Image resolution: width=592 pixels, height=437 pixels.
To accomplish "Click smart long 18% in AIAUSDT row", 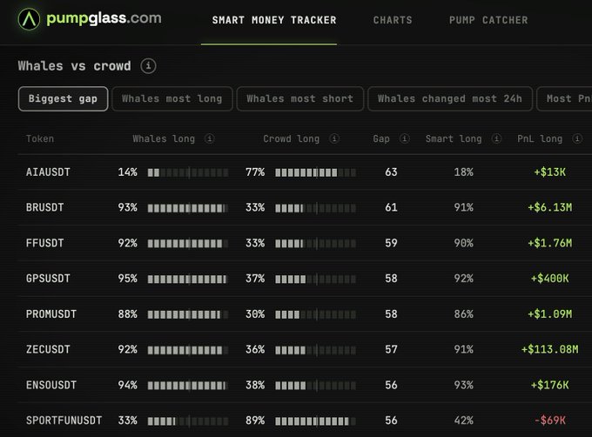I will click(x=464, y=172).
